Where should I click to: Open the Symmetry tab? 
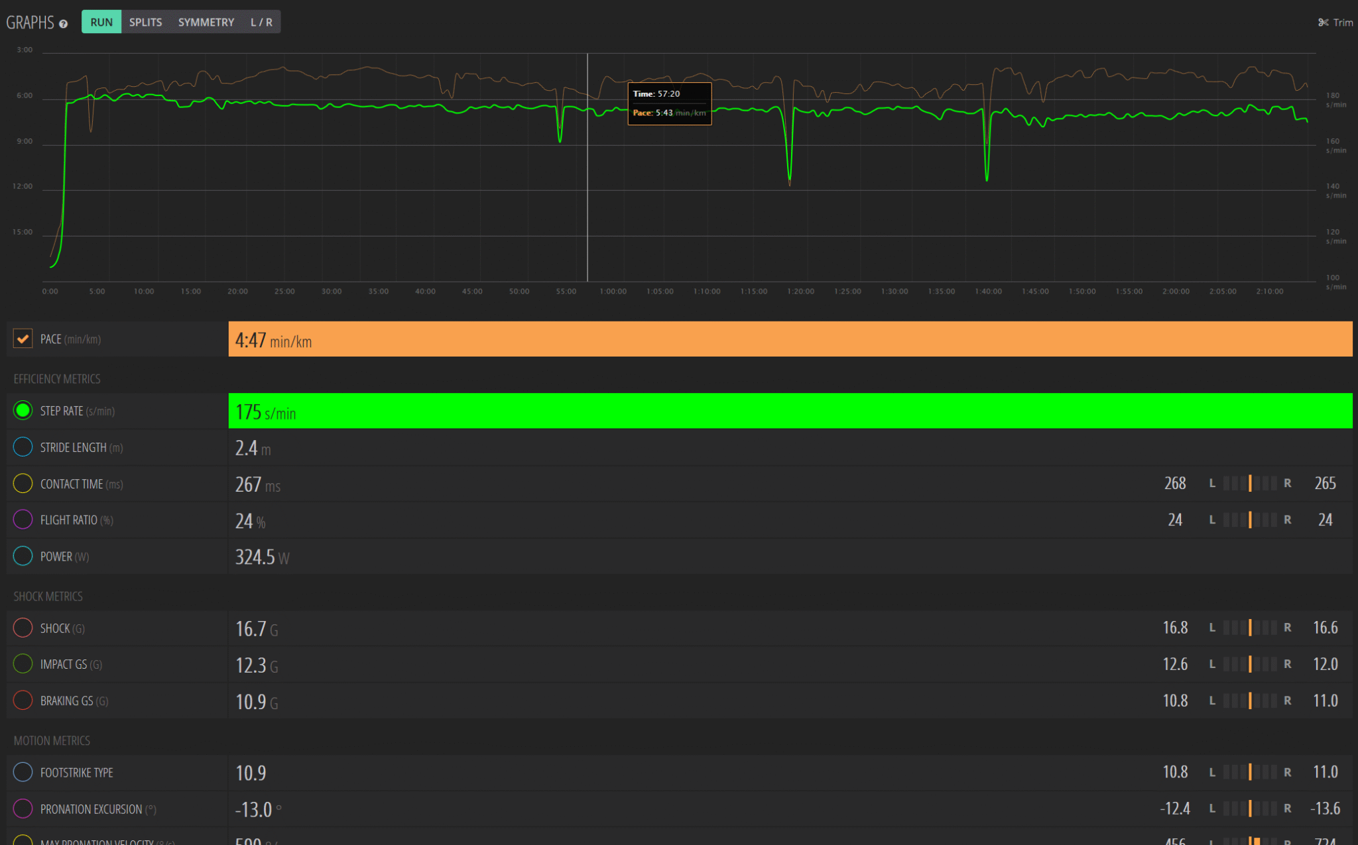point(206,22)
